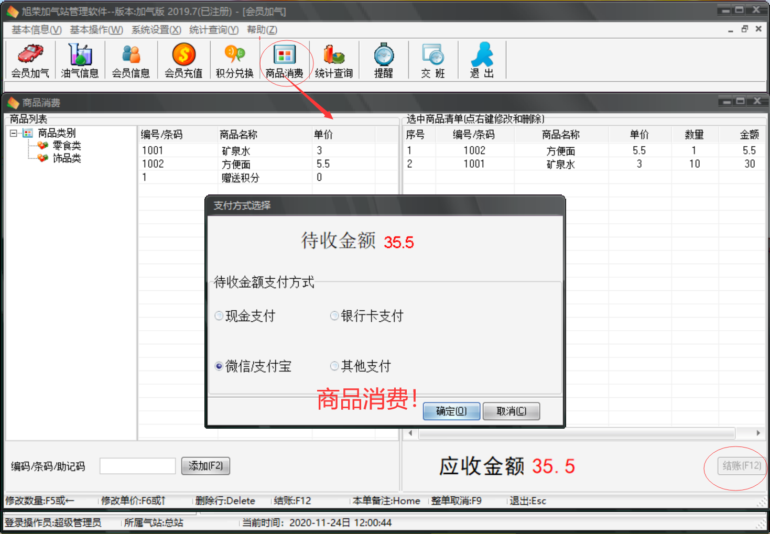The height and width of the screenshot is (534, 770).
Task: Open the 油气信息 toolbar icon
Action: (x=79, y=59)
